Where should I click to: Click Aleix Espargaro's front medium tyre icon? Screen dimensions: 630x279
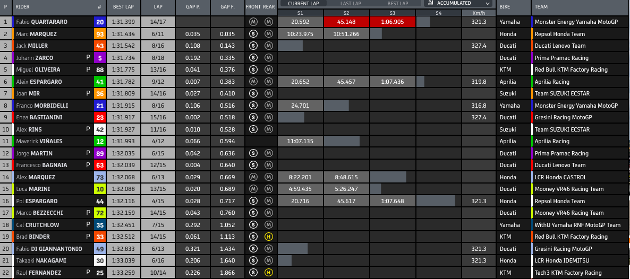(253, 82)
